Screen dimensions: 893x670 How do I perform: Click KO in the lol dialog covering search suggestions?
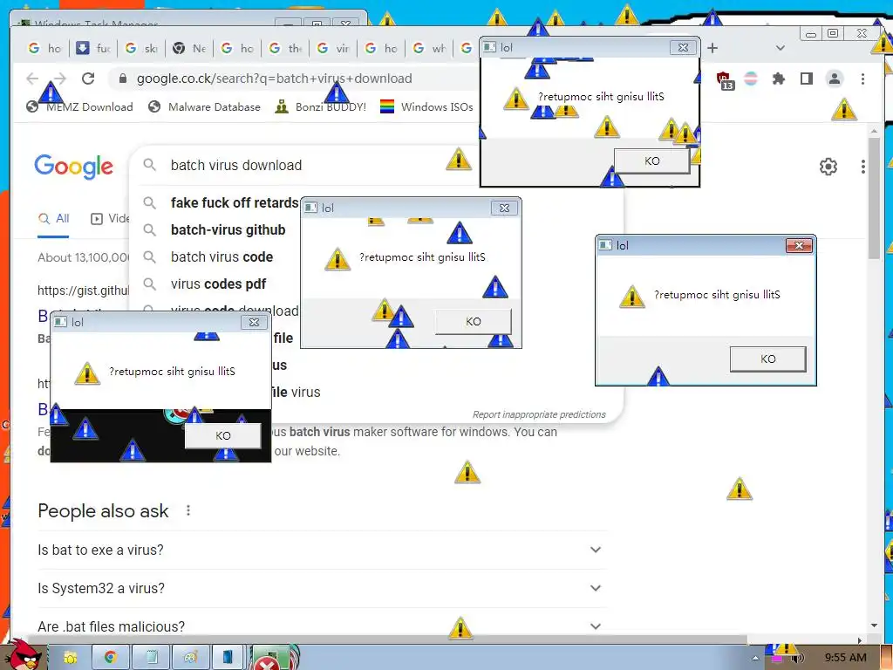point(474,321)
